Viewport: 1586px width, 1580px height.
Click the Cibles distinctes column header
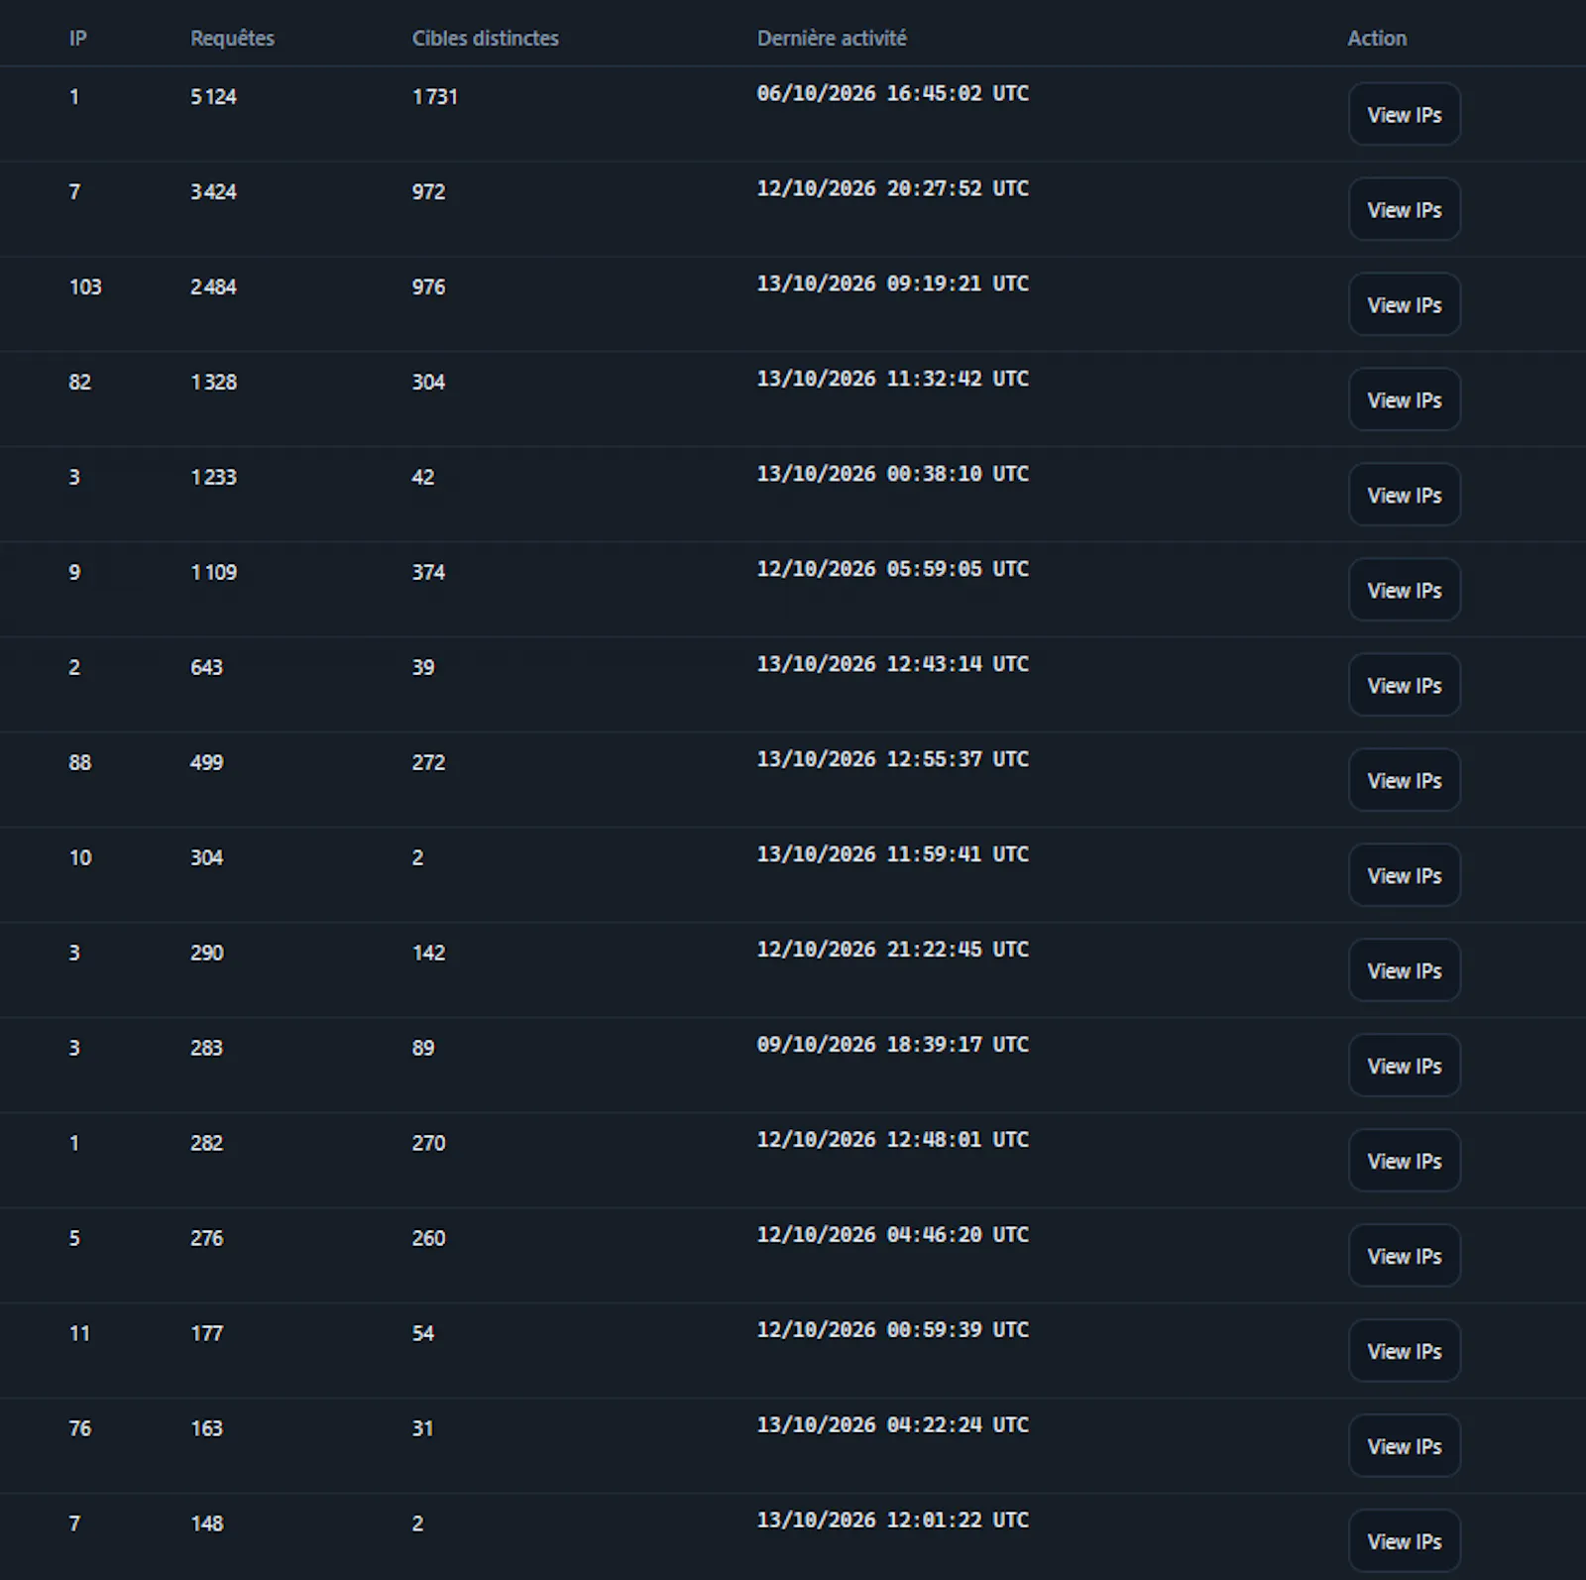485,39
